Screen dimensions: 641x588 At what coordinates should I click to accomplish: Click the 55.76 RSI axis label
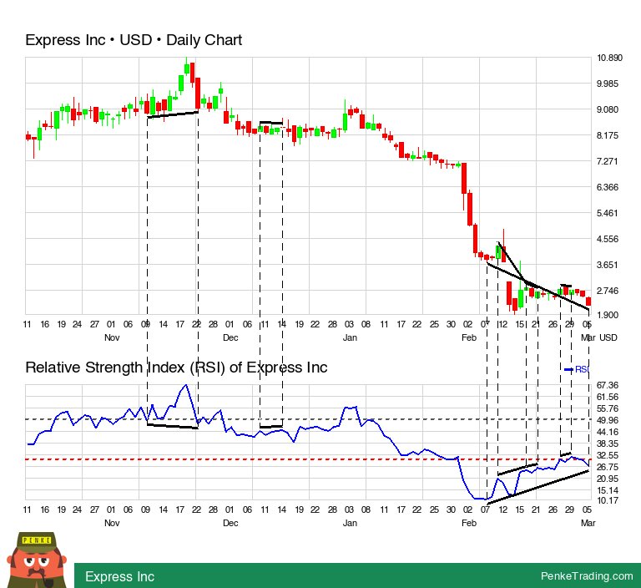click(608, 408)
